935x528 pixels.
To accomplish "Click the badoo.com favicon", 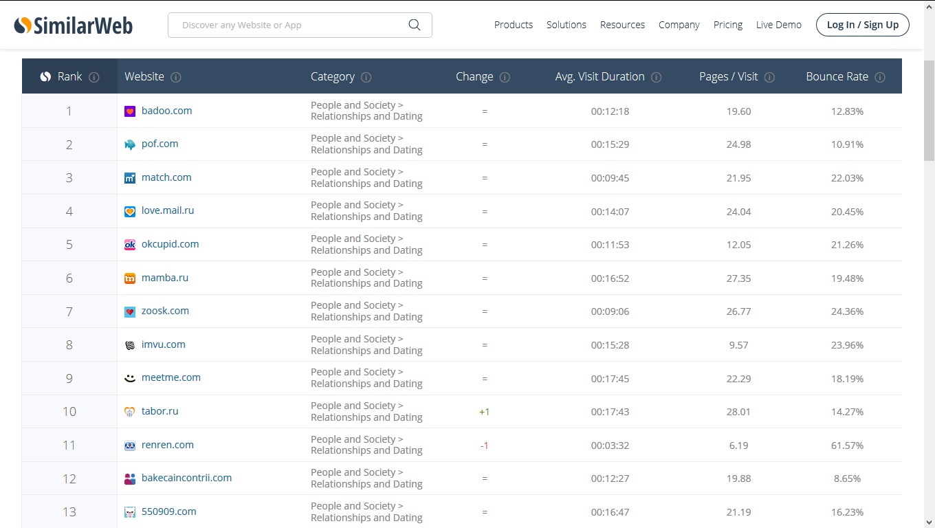I will coord(130,111).
